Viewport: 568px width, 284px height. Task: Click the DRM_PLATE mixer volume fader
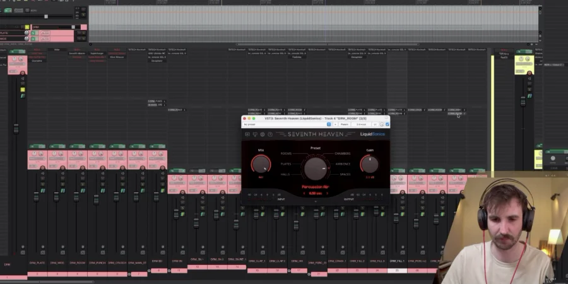pos(36,197)
